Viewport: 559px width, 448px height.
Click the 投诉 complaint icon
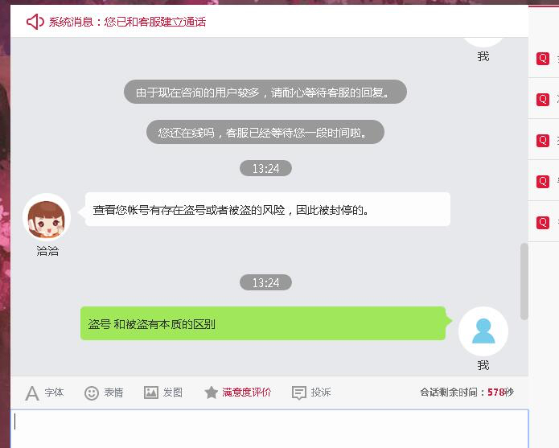click(x=298, y=393)
